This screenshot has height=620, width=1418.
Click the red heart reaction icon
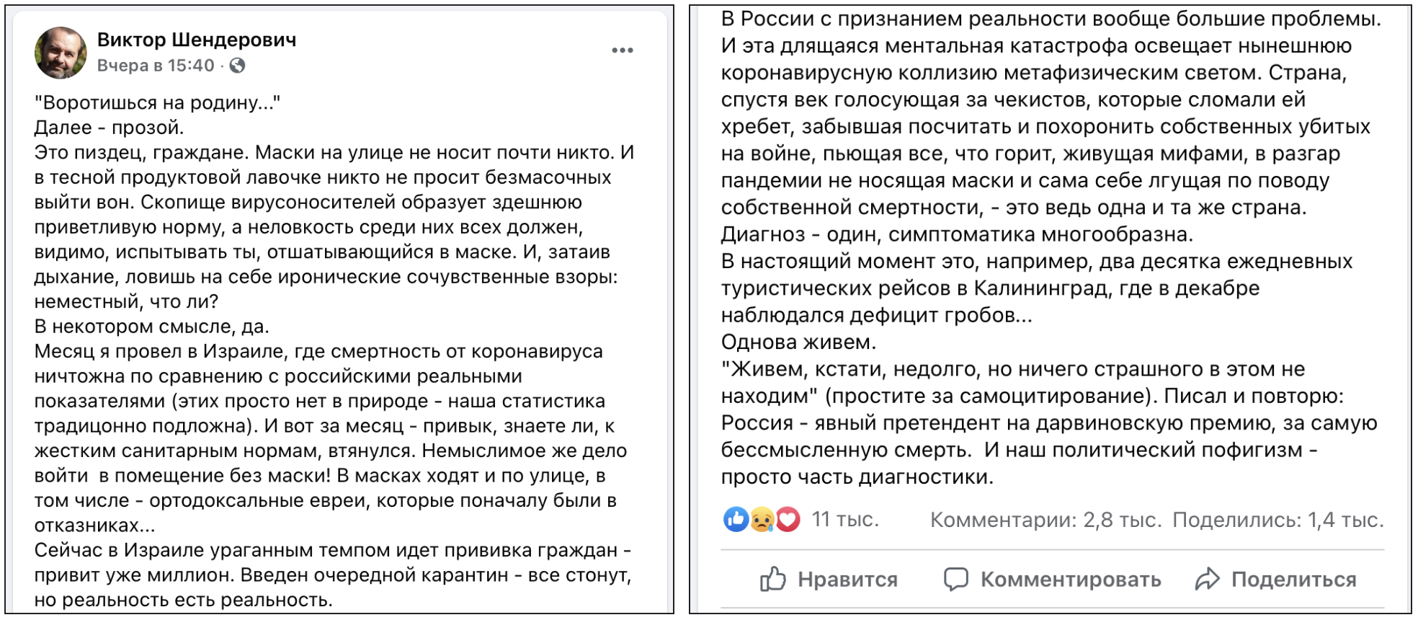(x=788, y=519)
